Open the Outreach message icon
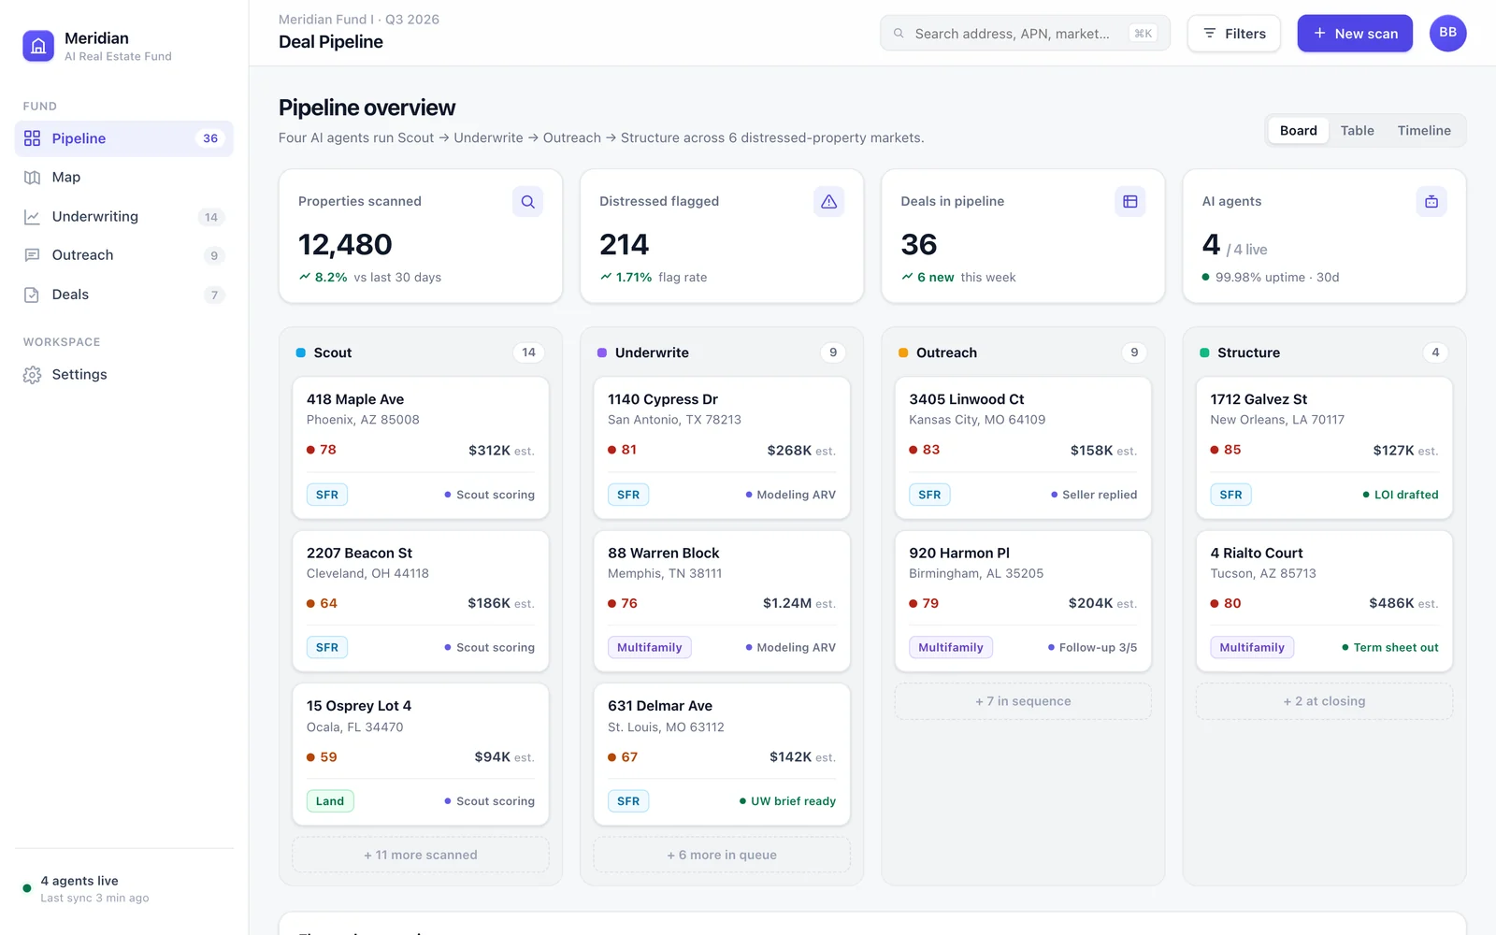 [x=32, y=255]
